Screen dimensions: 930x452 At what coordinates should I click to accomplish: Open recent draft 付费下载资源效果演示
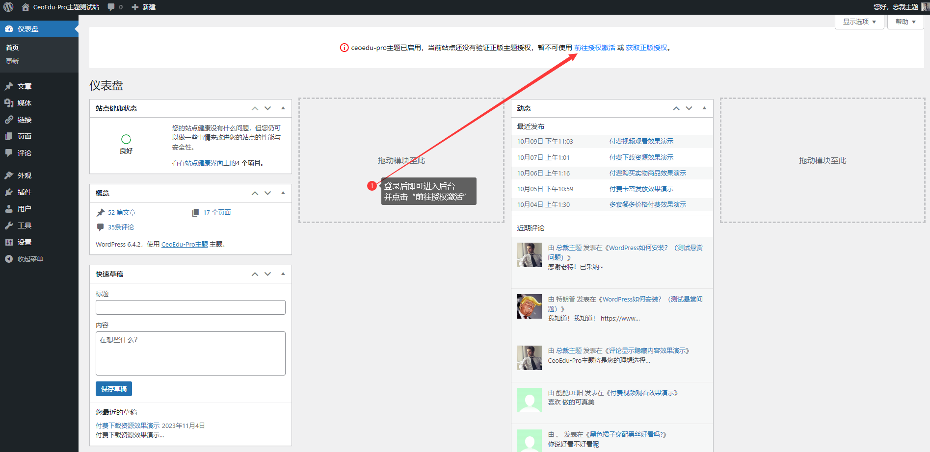(x=128, y=426)
